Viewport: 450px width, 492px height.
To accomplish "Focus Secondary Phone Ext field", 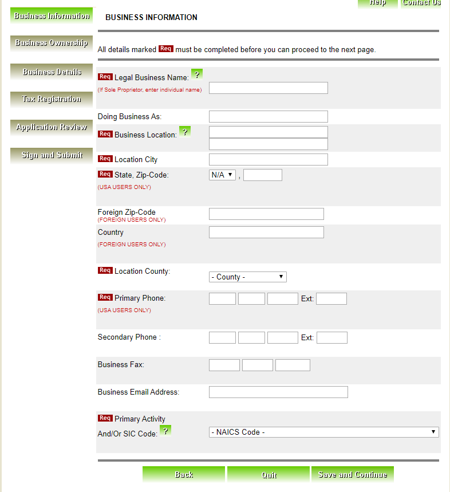I will 332,337.
